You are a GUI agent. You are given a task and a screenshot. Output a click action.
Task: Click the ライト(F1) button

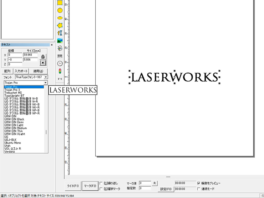point(73,186)
